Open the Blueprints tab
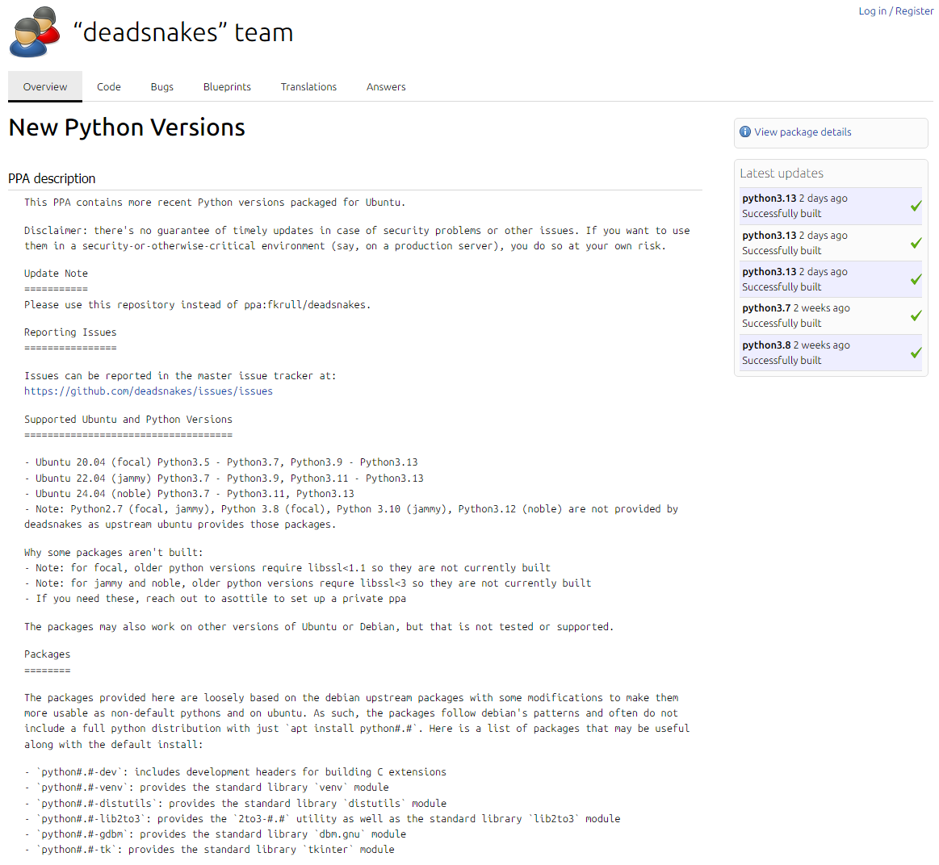This screenshot has width=939, height=865. click(x=227, y=87)
